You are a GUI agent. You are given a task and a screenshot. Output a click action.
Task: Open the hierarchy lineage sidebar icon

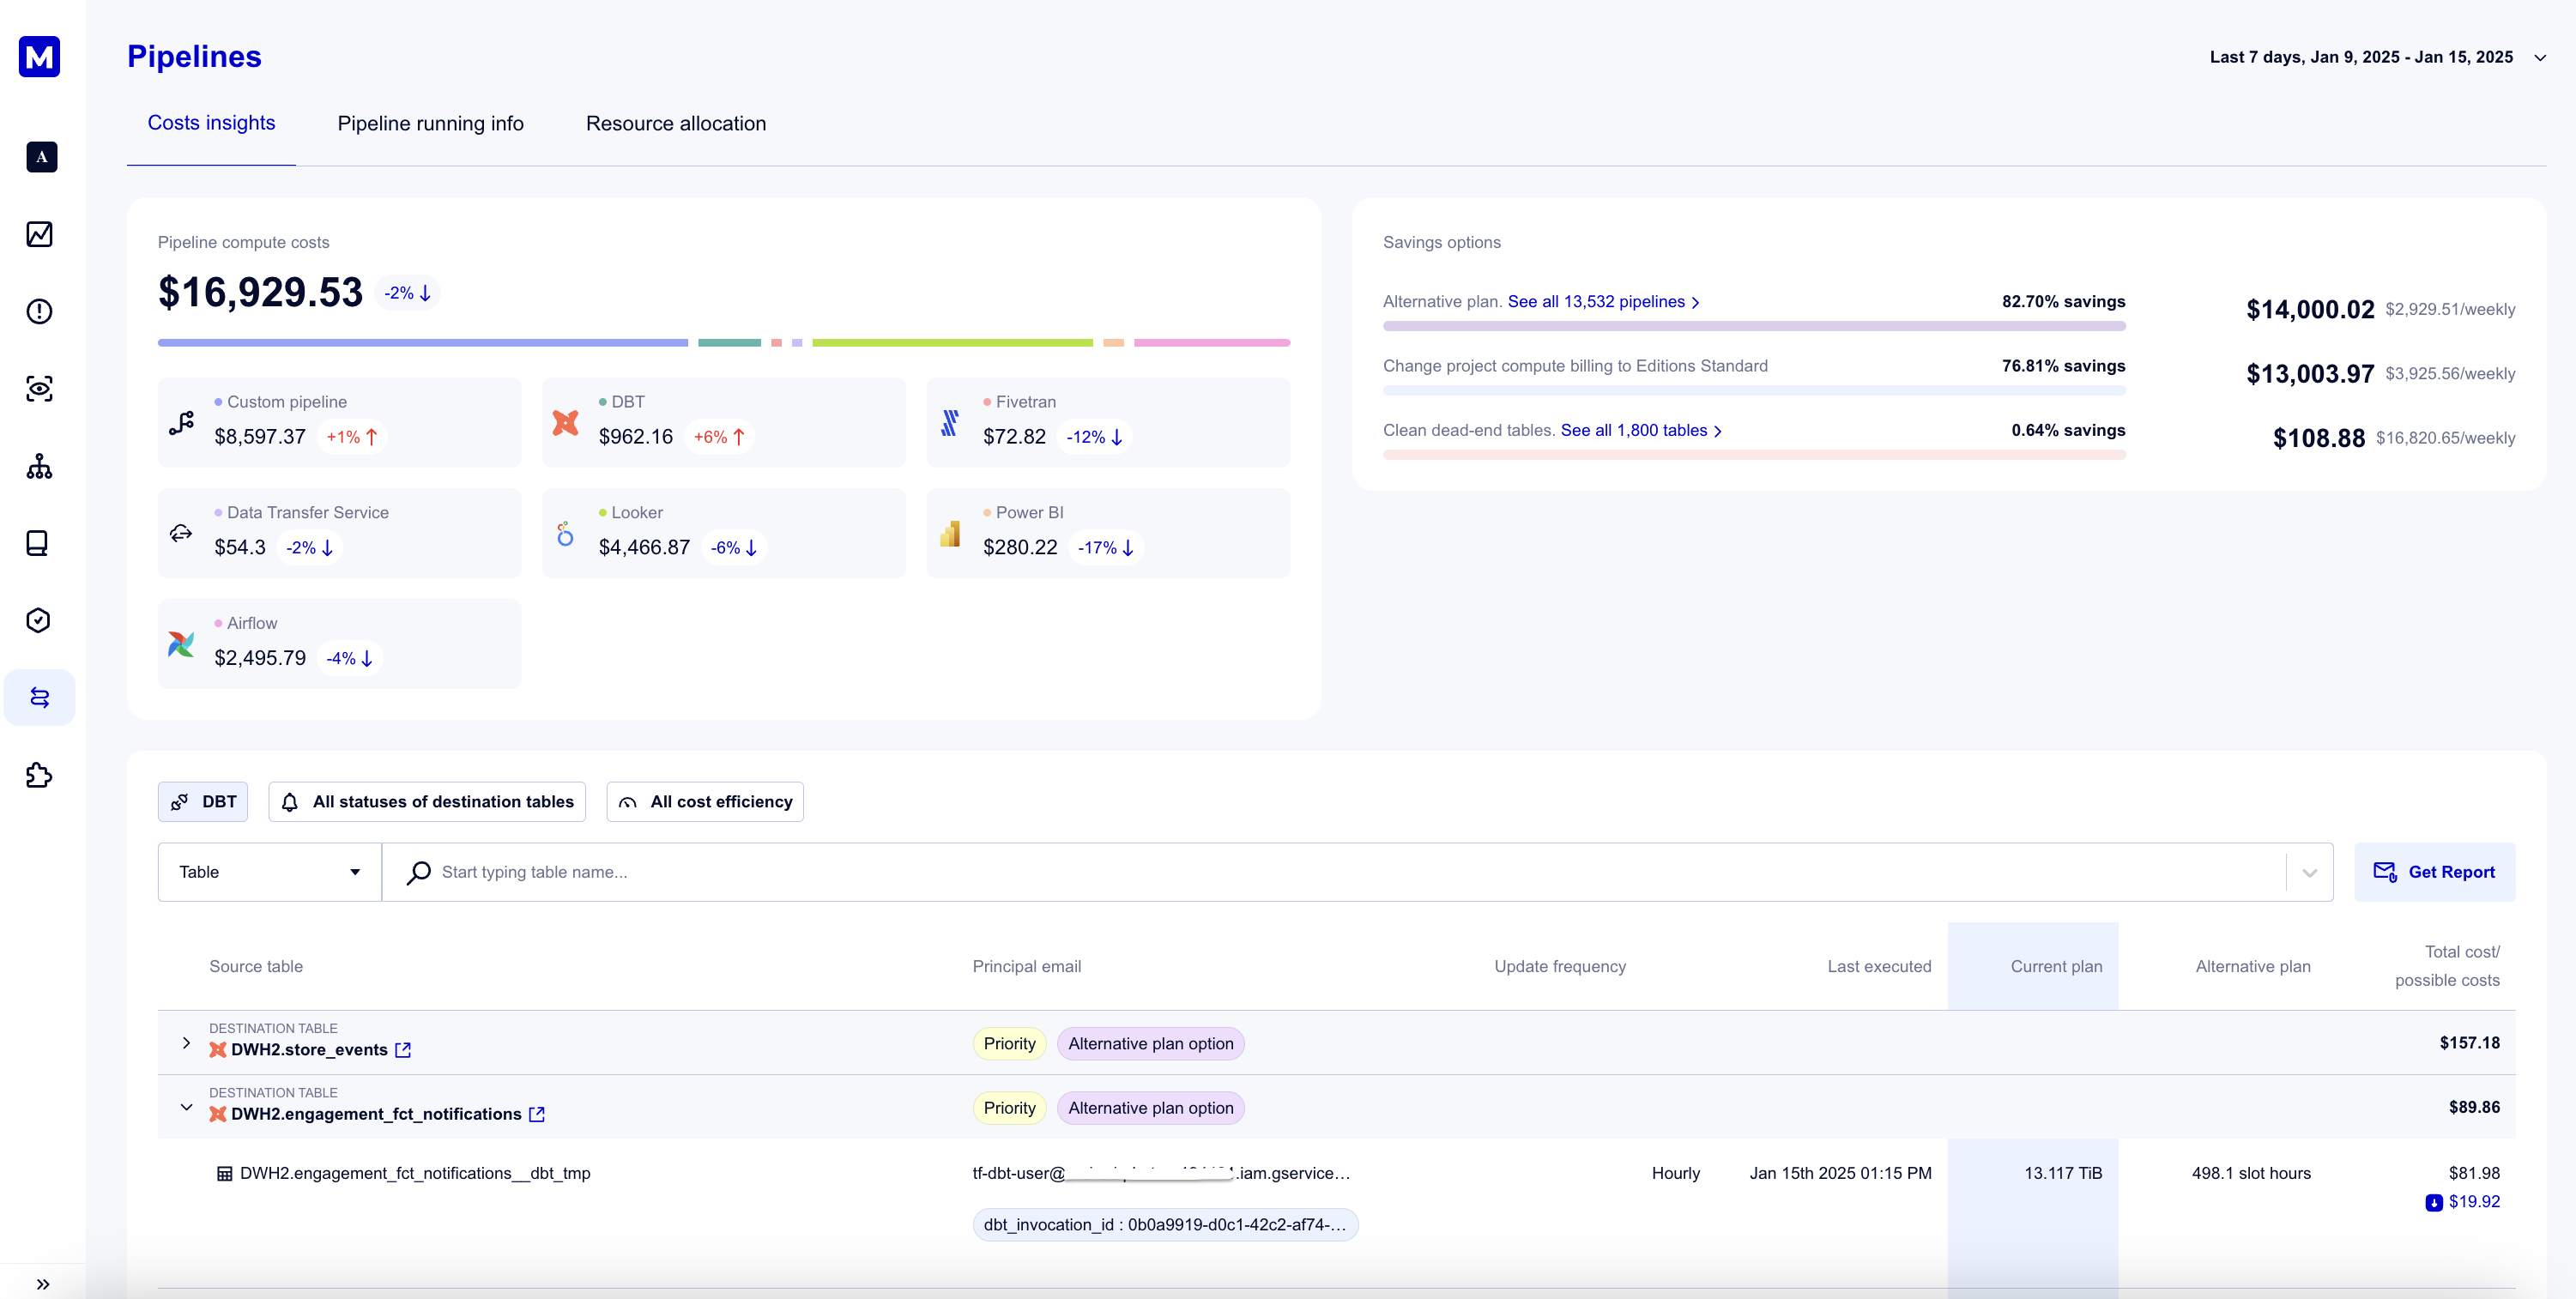coord(39,466)
